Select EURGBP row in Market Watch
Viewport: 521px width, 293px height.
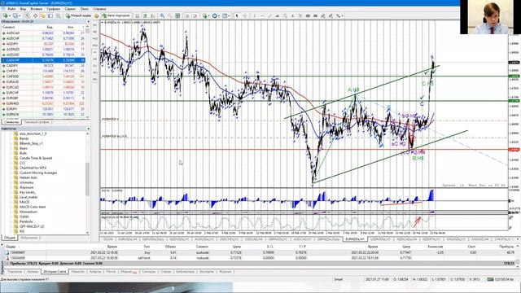[43, 98]
